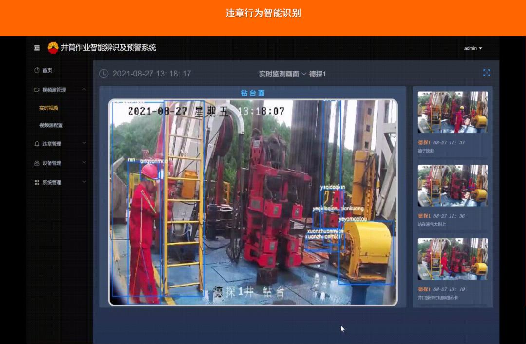This screenshot has width=526, height=344.
Task: Click the bell icon beside 违章管理
Action: (x=37, y=144)
